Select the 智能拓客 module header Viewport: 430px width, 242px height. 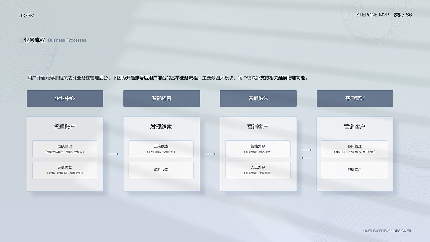click(x=161, y=98)
